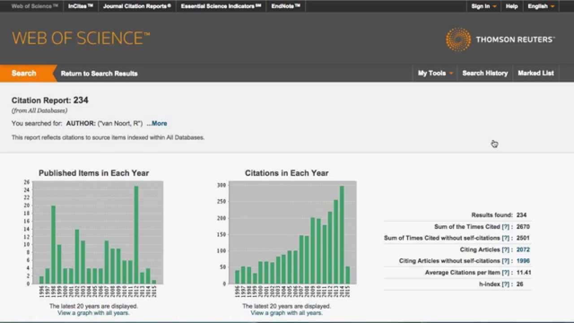The width and height of the screenshot is (574, 323).
Task: Click the 1998 bar in Published Items chart
Action: click(x=53, y=245)
